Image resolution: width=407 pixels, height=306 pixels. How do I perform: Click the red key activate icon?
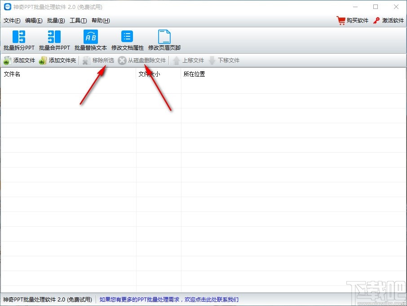376,21
